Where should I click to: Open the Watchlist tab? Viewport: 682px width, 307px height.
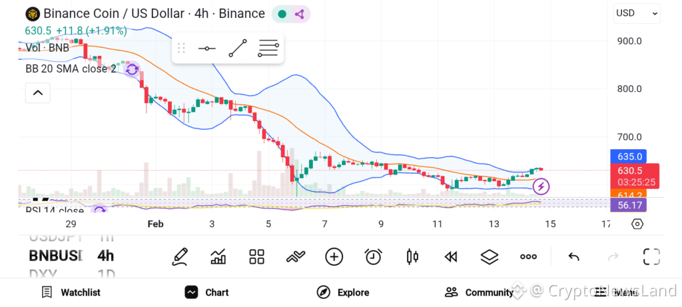[x=71, y=292]
